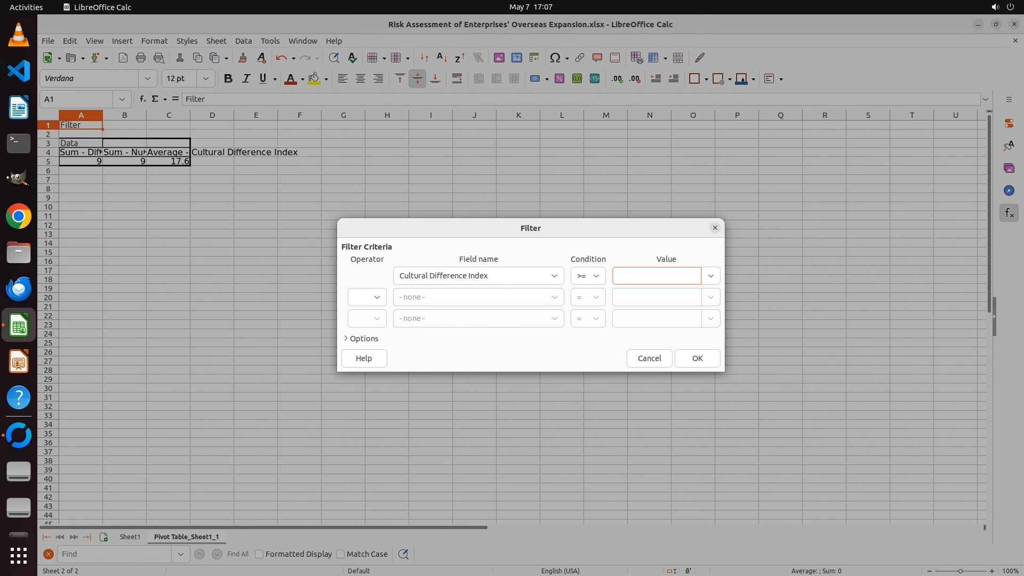The image size is (1024, 576).
Task: Enable the Match Case checkbox
Action: point(341,554)
